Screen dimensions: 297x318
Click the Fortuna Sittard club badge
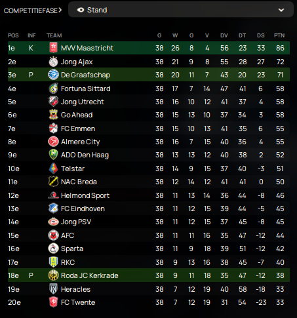53,89
